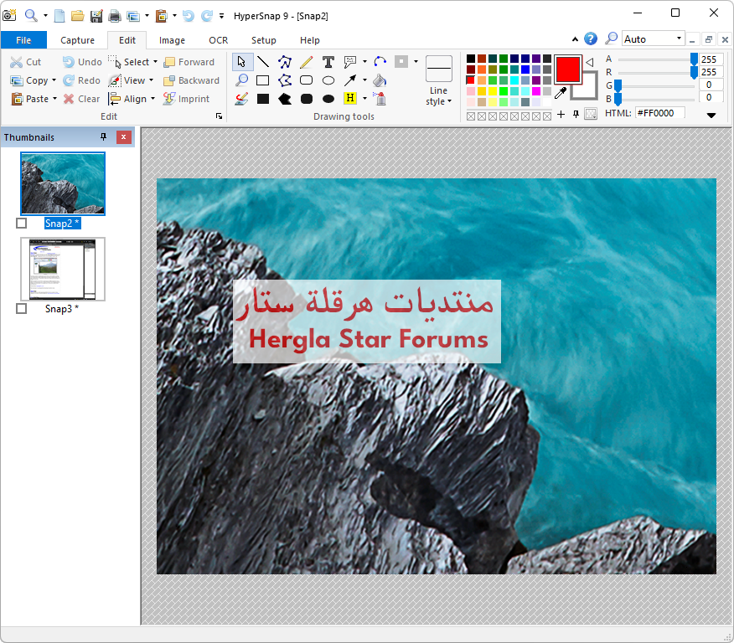
Task: Expand the Select dropdown menu
Action: (155, 62)
